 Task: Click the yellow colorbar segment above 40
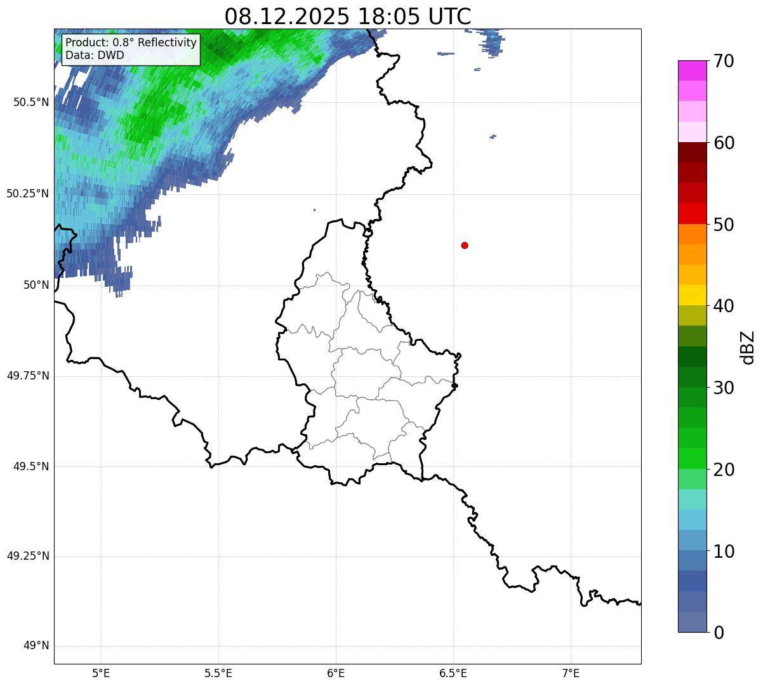(x=692, y=295)
